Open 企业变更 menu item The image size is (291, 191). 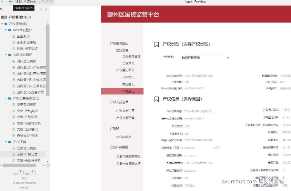[x=128, y=63]
